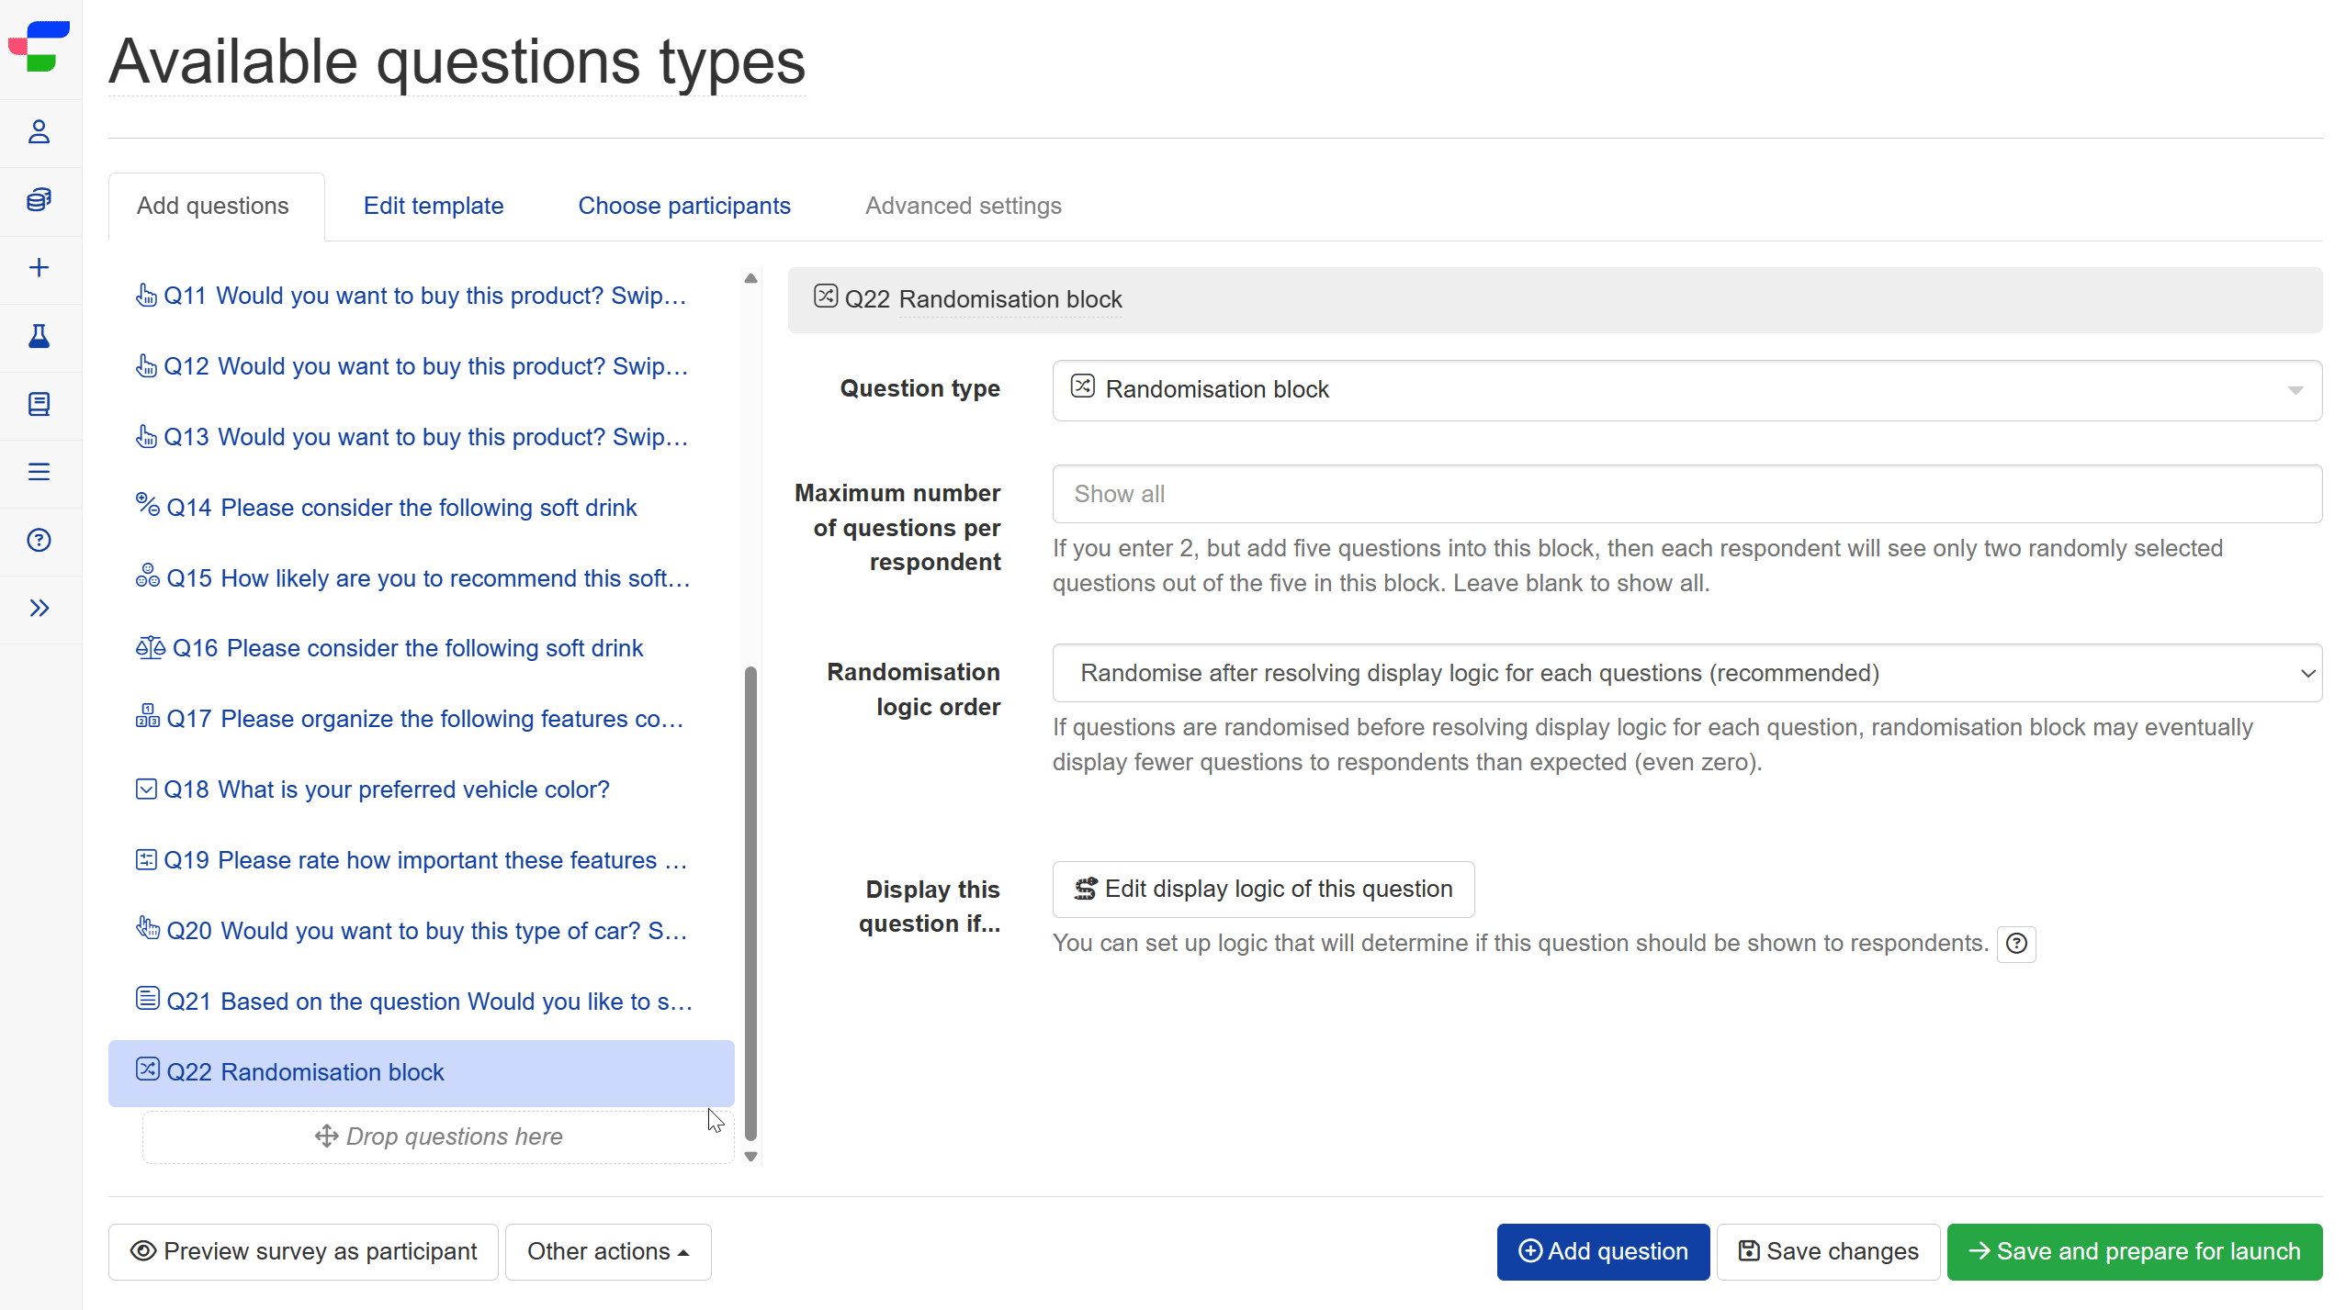The image size is (2346, 1310).
Task: Click the text-lines icon beside Q21
Action: [147, 998]
